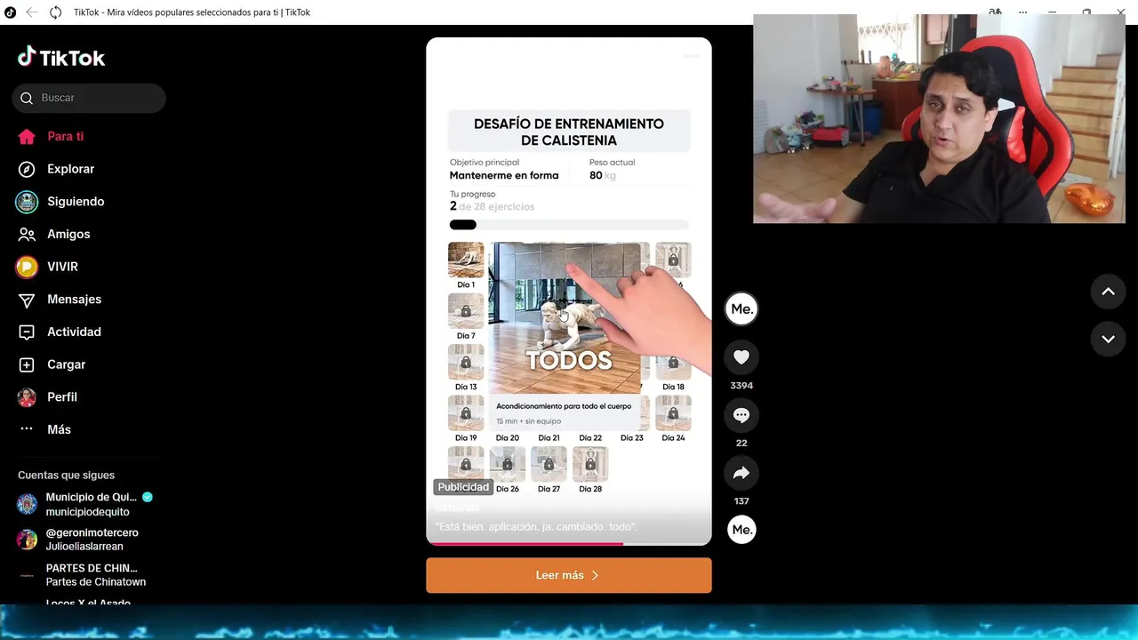Viewport: 1138px width, 640px height.
Task: Open comments via the speech bubble icon
Action: point(741,415)
